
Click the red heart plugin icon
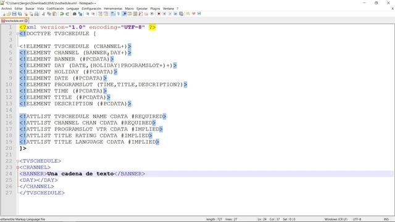tap(194, 14)
